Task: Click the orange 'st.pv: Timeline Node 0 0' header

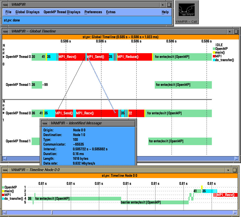Action: pyautogui.click(x=119, y=176)
